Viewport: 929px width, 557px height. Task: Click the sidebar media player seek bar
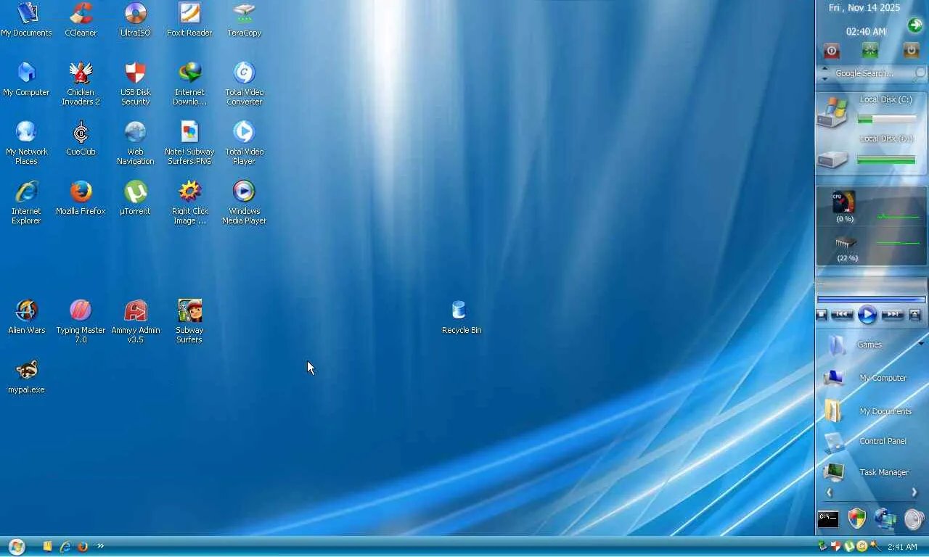871,299
